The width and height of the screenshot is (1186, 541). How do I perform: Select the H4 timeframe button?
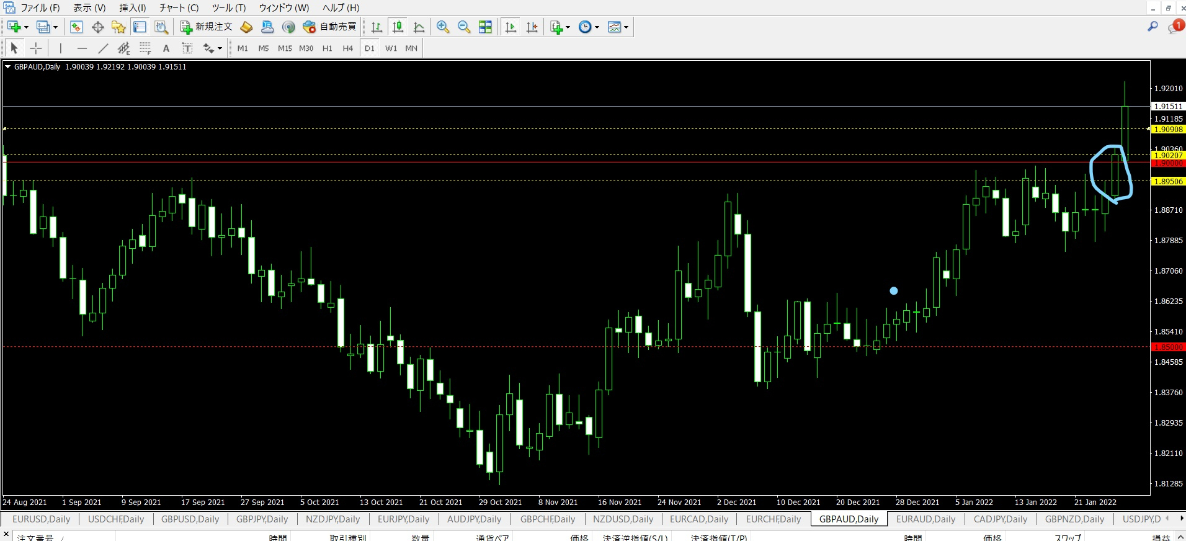[347, 48]
